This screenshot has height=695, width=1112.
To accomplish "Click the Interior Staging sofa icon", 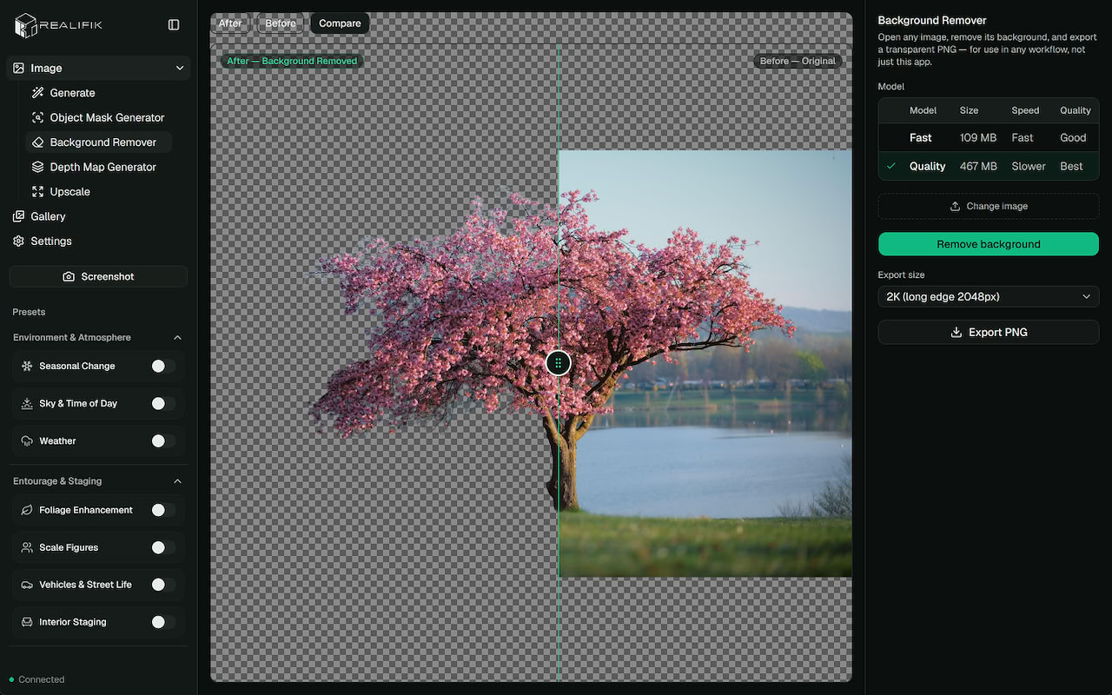I will [27, 622].
